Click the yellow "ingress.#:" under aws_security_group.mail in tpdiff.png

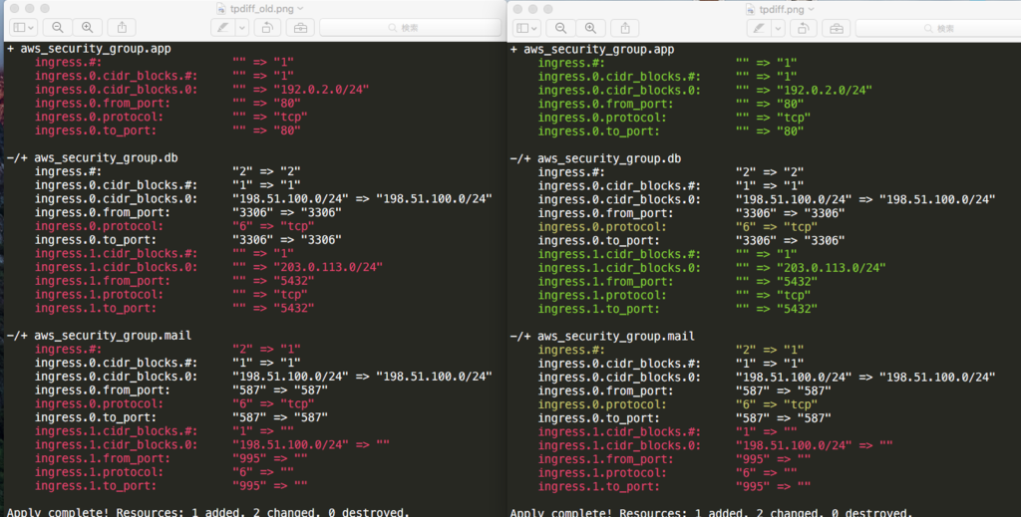[x=571, y=350]
